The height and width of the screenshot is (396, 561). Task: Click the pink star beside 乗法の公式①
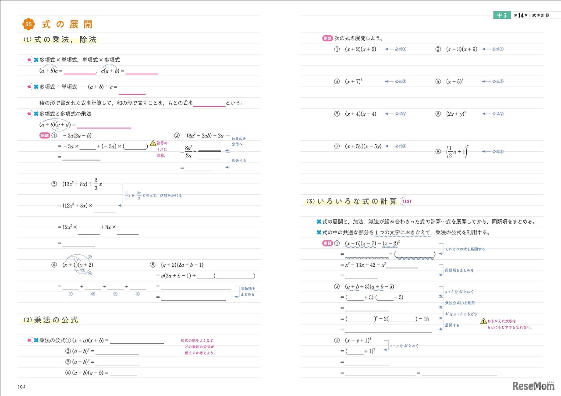click(x=29, y=340)
